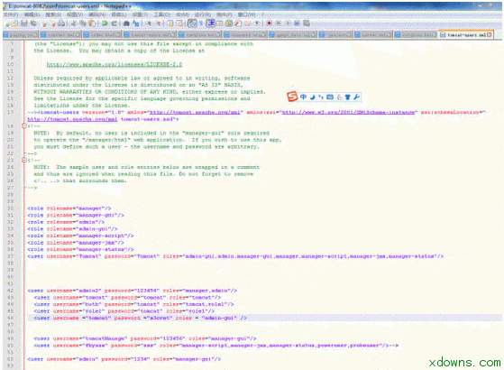Click the wrench settings icon on IME bar
The image size is (504, 370).
coord(356,97)
